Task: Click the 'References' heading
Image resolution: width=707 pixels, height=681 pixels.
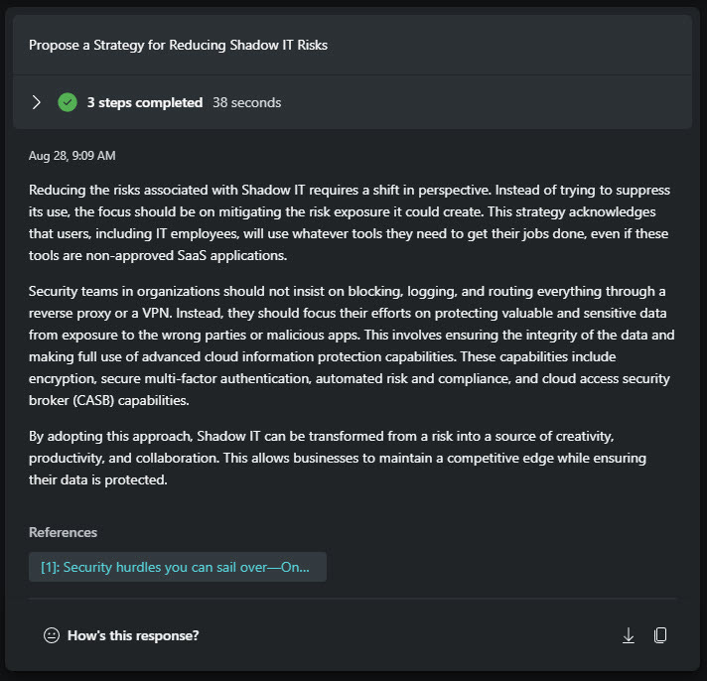Action: 64,532
